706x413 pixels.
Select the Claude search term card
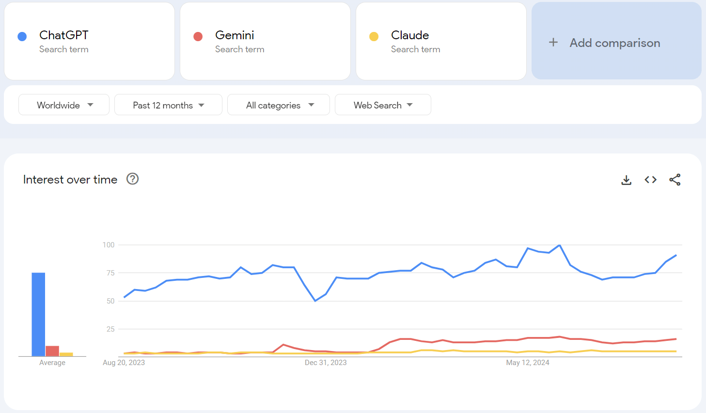pyautogui.click(x=441, y=41)
